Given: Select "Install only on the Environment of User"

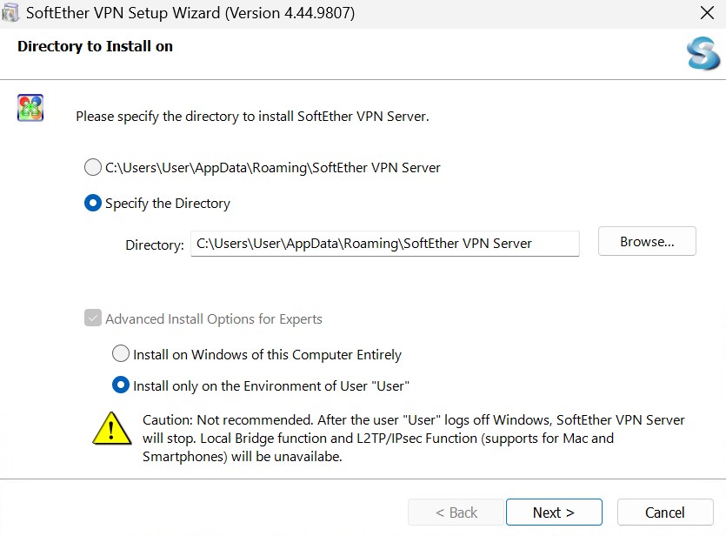Looking at the screenshot, I should (x=121, y=385).
